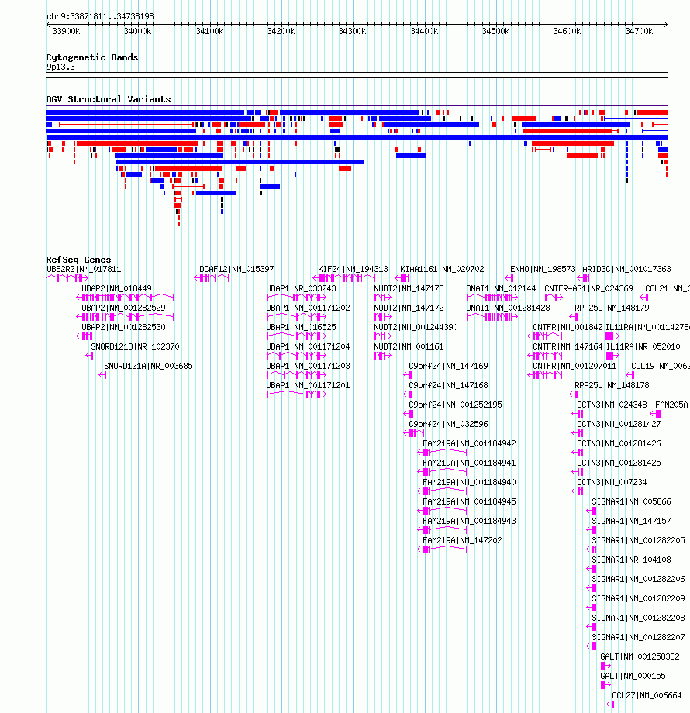The height and width of the screenshot is (713, 690).
Task: Select the IL11RA|NR_052010 transcript label
Action: (x=643, y=347)
